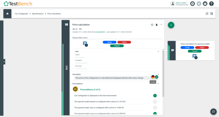The image size is (219, 117).
Task: Click the 50% preconditions progress circle
Action: [75, 89]
